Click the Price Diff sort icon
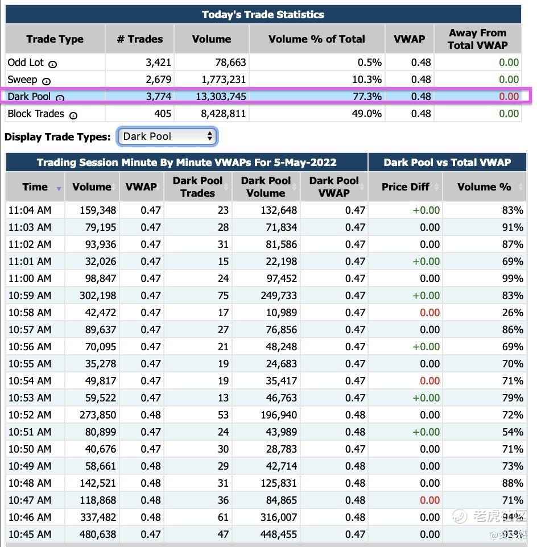Image resolution: width=537 pixels, height=547 pixels. click(437, 187)
